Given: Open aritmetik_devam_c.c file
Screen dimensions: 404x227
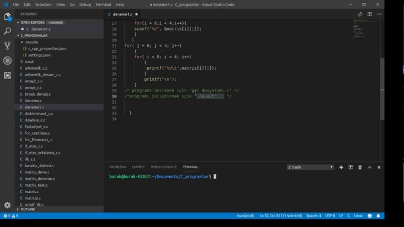Looking at the screenshot, I should [59, 74].
